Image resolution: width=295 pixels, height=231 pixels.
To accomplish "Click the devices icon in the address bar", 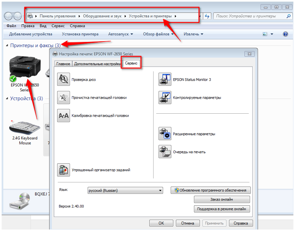I will [30, 16].
